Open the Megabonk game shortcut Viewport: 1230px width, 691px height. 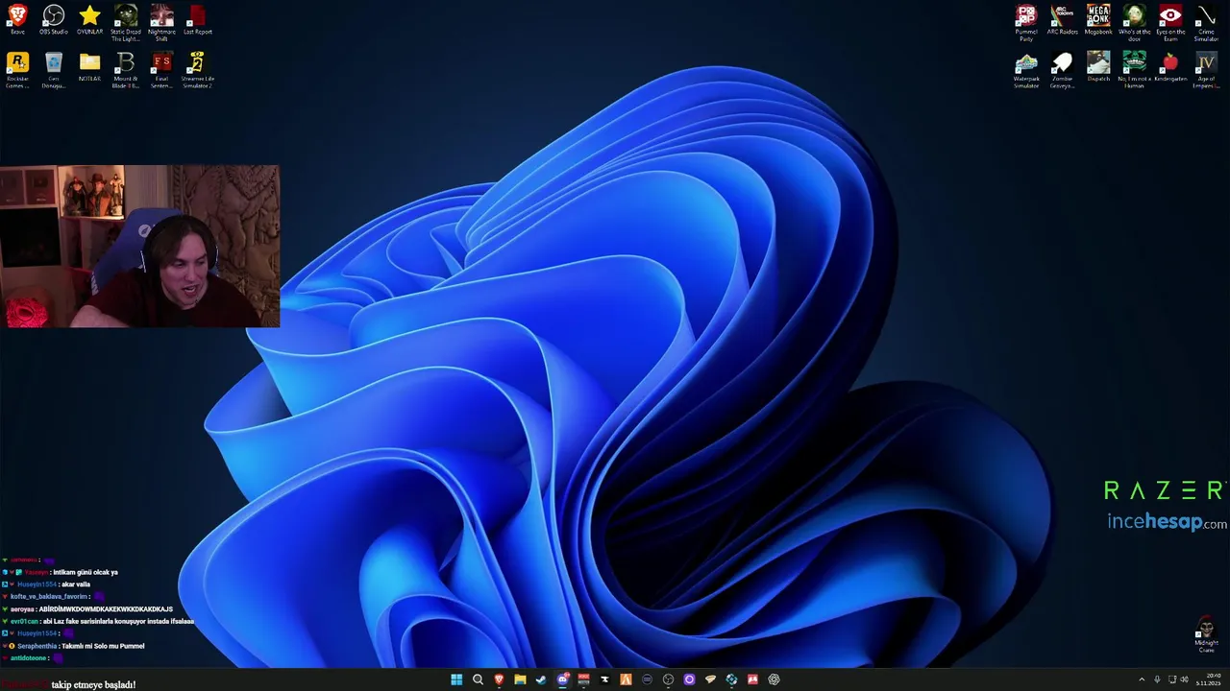pos(1098,21)
